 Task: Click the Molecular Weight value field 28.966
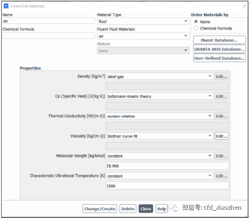tap(167, 166)
